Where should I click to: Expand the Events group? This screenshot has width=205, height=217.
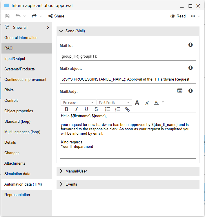pyautogui.click(x=128, y=184)
